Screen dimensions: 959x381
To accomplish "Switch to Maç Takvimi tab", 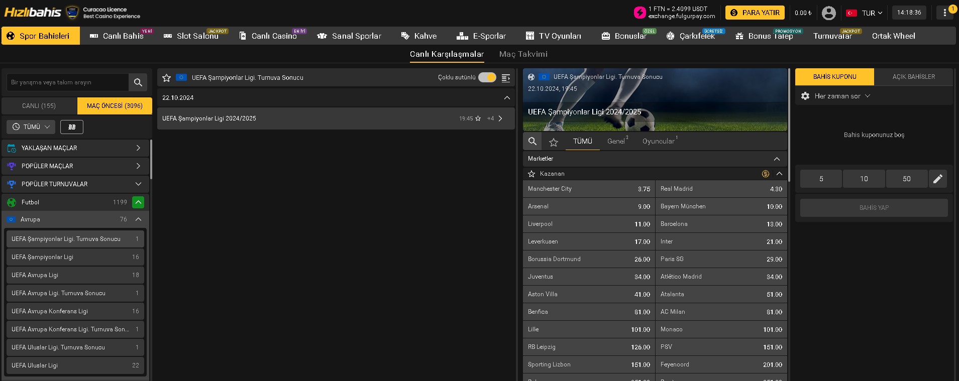I will pyautogui.click(x=523, y=54).
